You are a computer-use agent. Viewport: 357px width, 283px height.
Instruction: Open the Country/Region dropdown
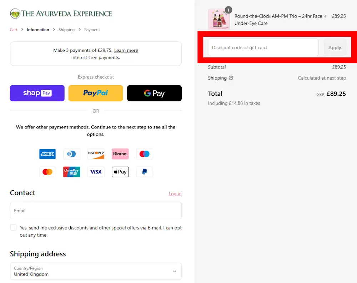[96, 271]
